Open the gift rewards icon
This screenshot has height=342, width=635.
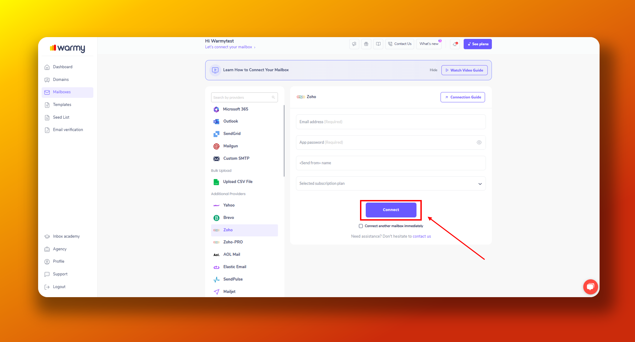pos(366,44)
